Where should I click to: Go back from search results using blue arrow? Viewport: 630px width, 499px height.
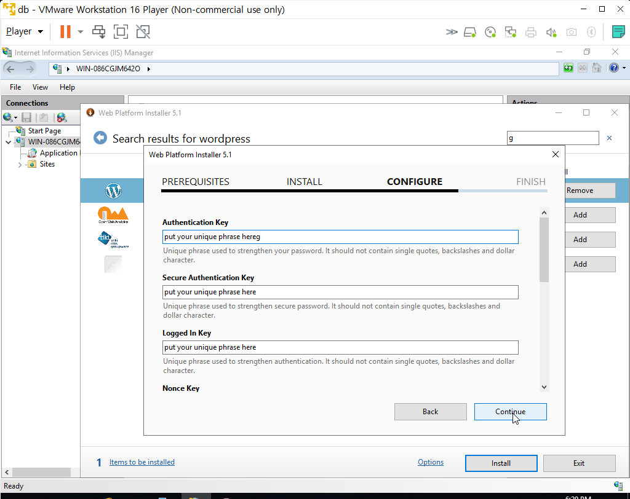point(100,138)
